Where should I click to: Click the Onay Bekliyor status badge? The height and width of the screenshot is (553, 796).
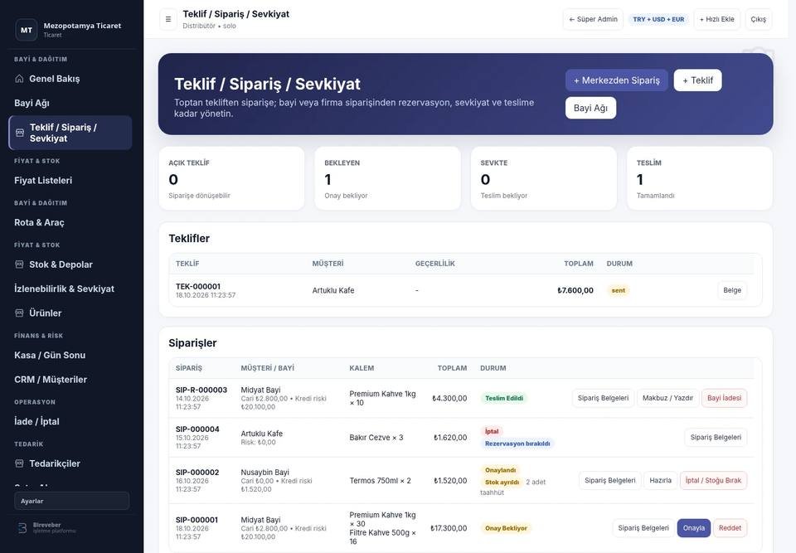[x=506, y=528]
